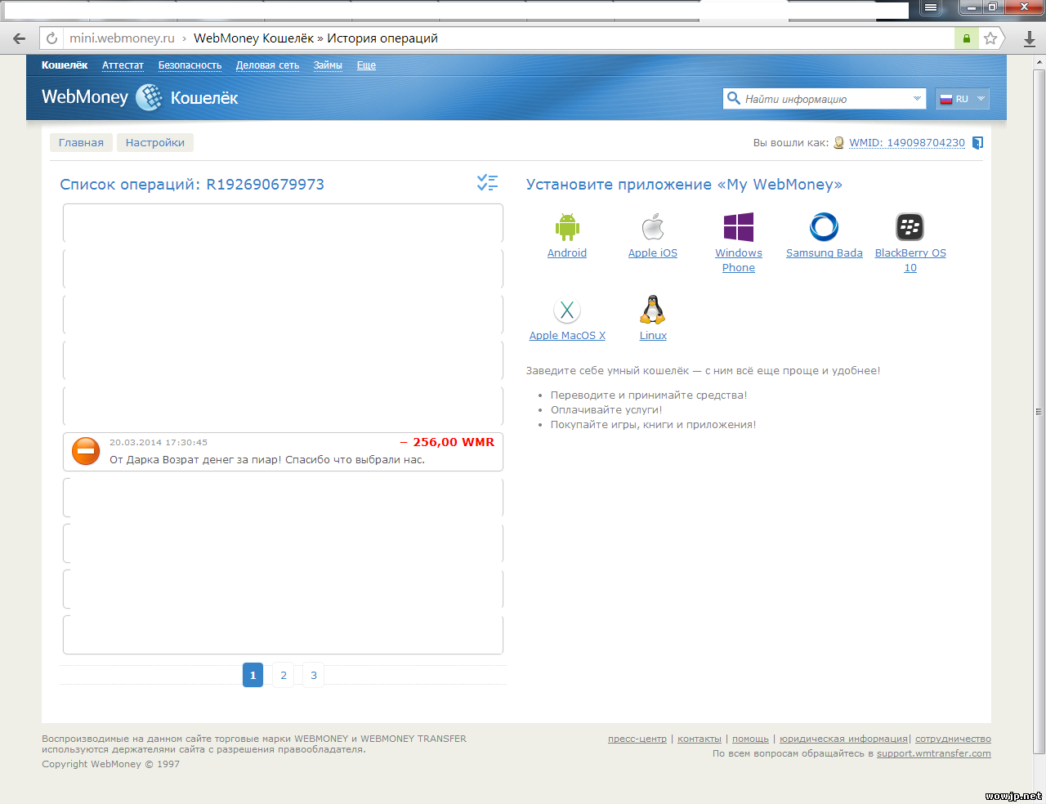The height and width of the screenshot is (804, 1046).
Task: Click the operations list filter icon
Action: click(487, 183)
